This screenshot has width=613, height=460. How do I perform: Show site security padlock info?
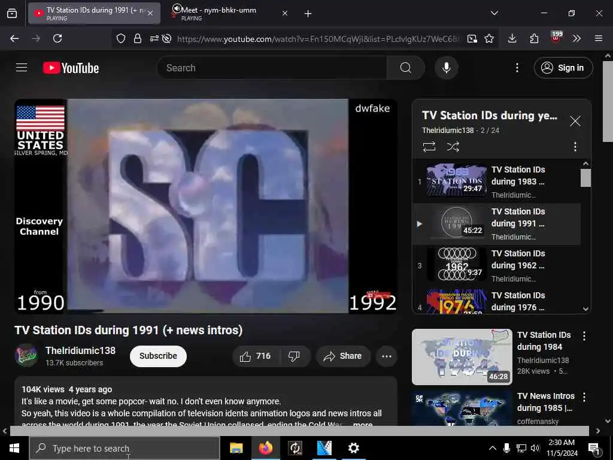[137, 38]
